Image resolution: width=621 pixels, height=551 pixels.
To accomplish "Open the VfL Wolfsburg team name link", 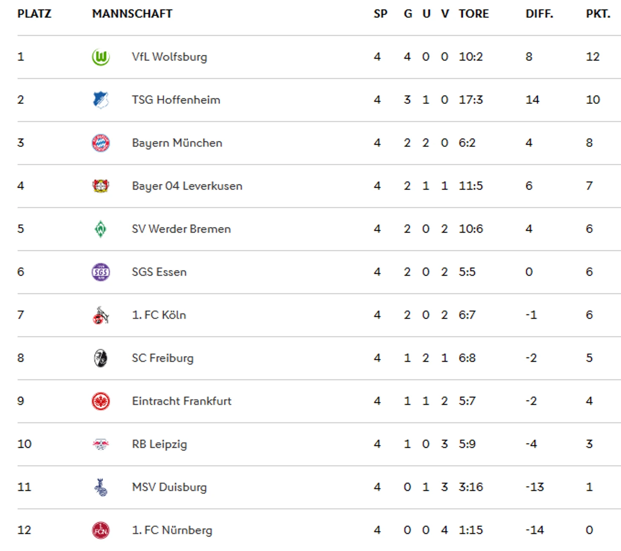I will 169,57.
